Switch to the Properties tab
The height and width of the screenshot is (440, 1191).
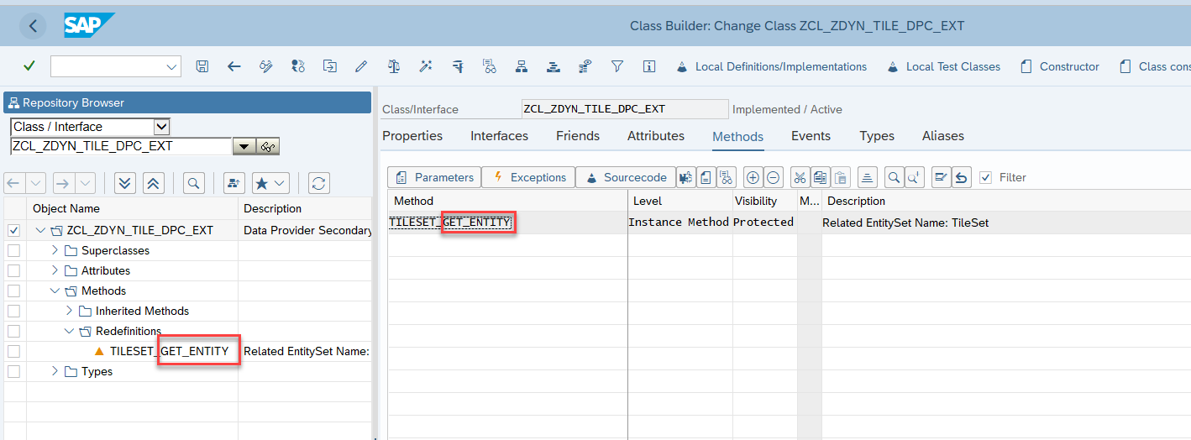tap(412, 136)
